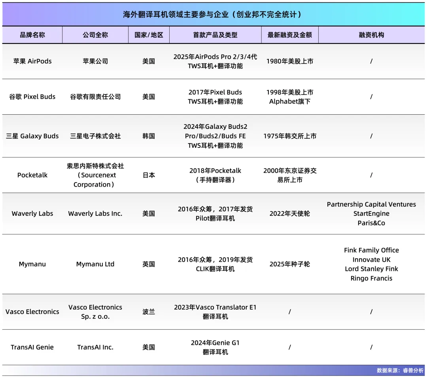The width and height of the screenshot is (427, 378).
Task: Click the TransAI Inc. company cell
Action: (x=95, y=347)
